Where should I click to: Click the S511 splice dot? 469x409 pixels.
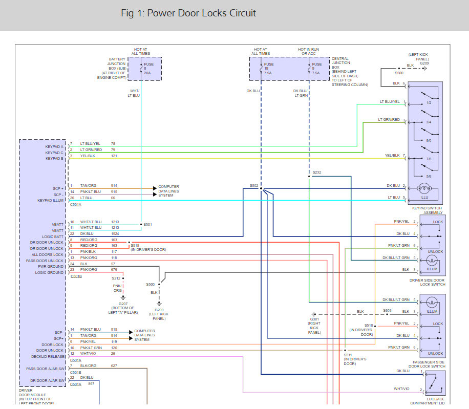coord(345,350)
